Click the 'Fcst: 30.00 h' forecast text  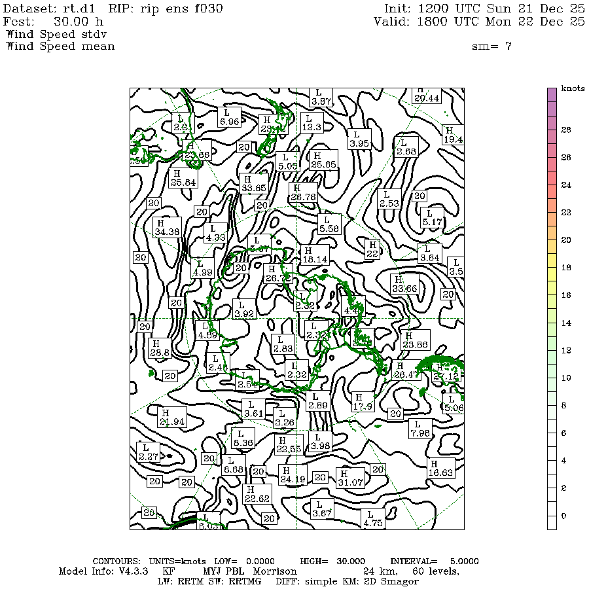click(x=53, y=22)
